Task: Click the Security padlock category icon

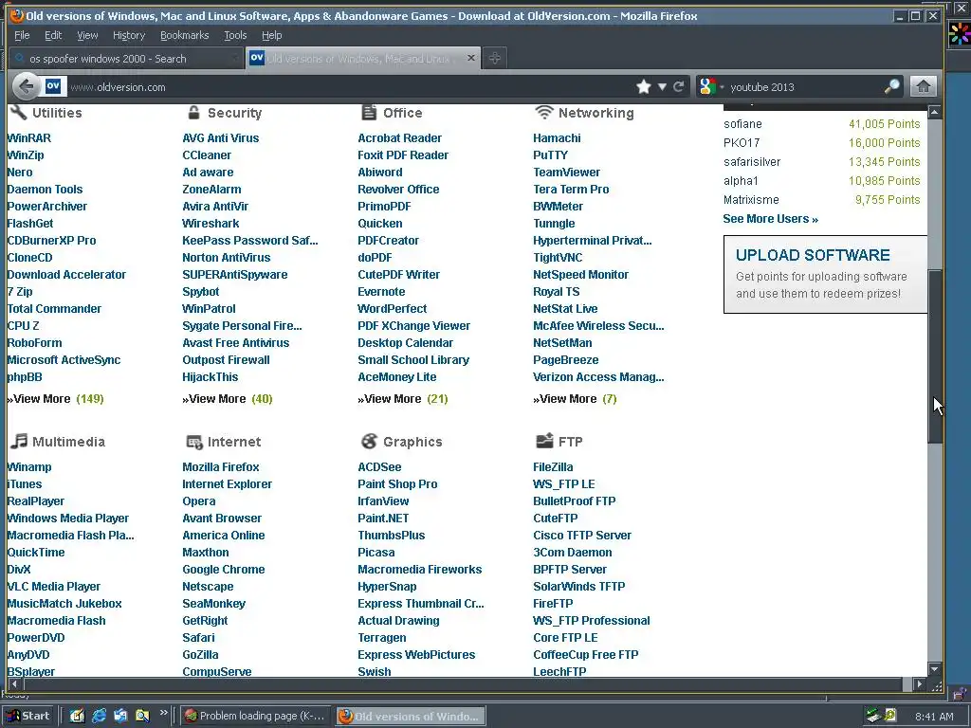Action: point(193,112)
